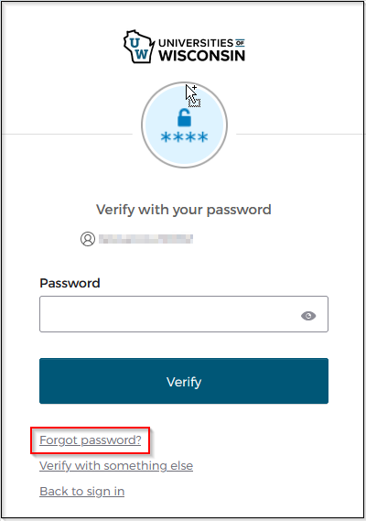Click the row of blue asterisks
This screenshot has height=521, width=366.
pyautogui.click(x=184, y=137)
